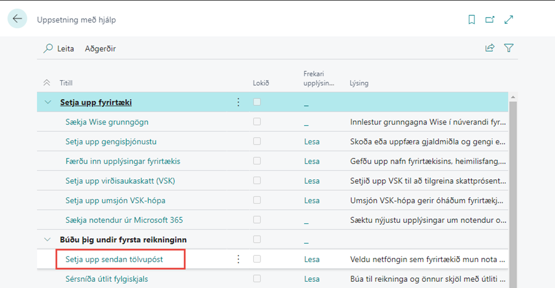Open the Aðgerðir menu
This screenshot has height=288, width=555.
tap(100, 49)
